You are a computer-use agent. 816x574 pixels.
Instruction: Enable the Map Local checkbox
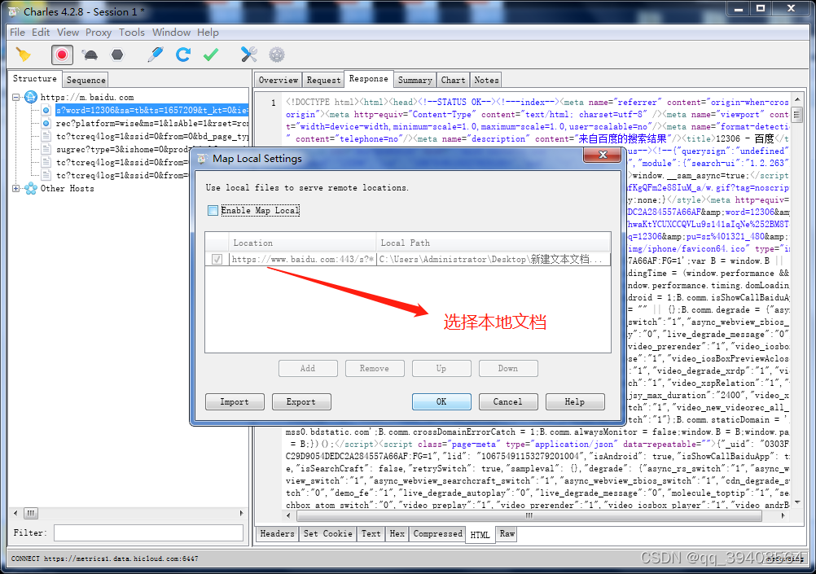tap(213, 210)
